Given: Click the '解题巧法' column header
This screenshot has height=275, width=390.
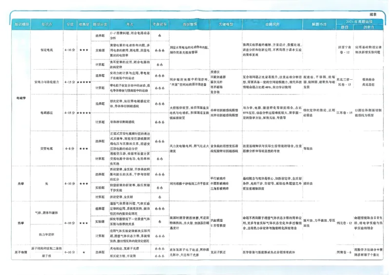Looking at the screenshot, I should tap(319, 24).
